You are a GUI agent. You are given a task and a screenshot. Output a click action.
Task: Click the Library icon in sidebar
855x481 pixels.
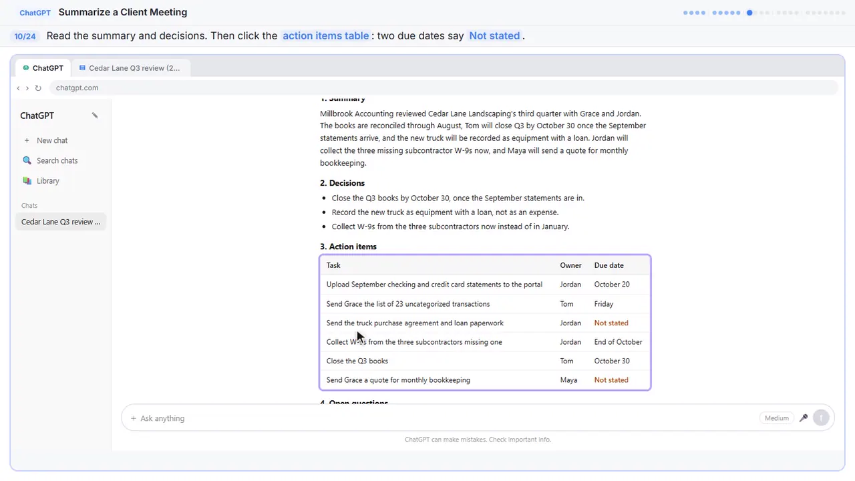[27, 180]
